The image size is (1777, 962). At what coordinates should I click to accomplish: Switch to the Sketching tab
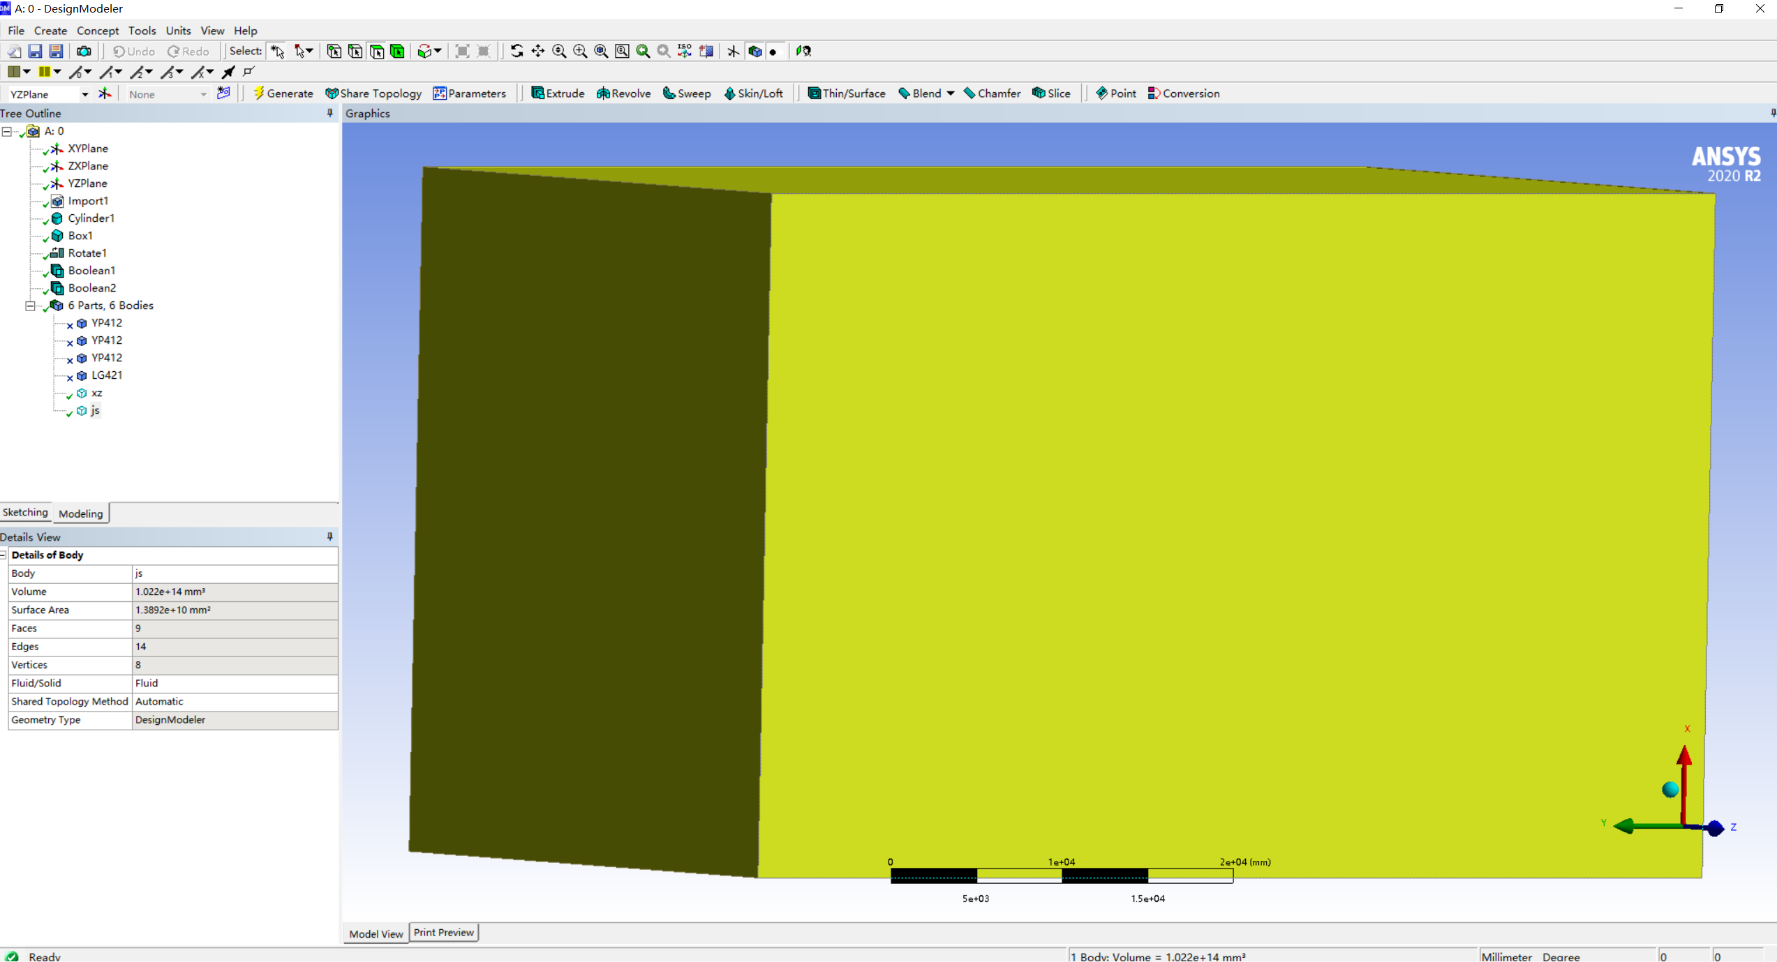25,512
